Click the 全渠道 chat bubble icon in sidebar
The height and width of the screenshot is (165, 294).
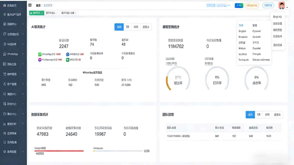pyautogui.click(x=5, y=34)
